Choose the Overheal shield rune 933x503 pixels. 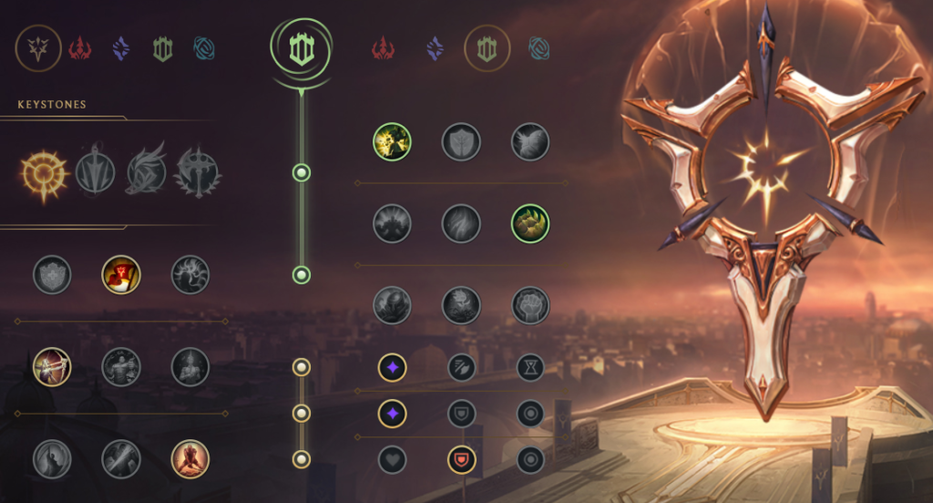coord(52,275)
